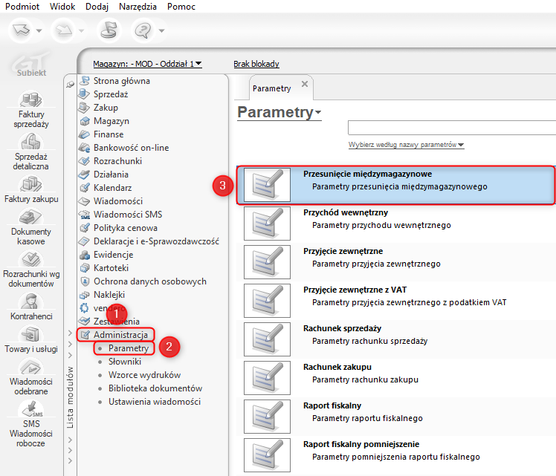Click the flag toolbar icon

[109, 30]
